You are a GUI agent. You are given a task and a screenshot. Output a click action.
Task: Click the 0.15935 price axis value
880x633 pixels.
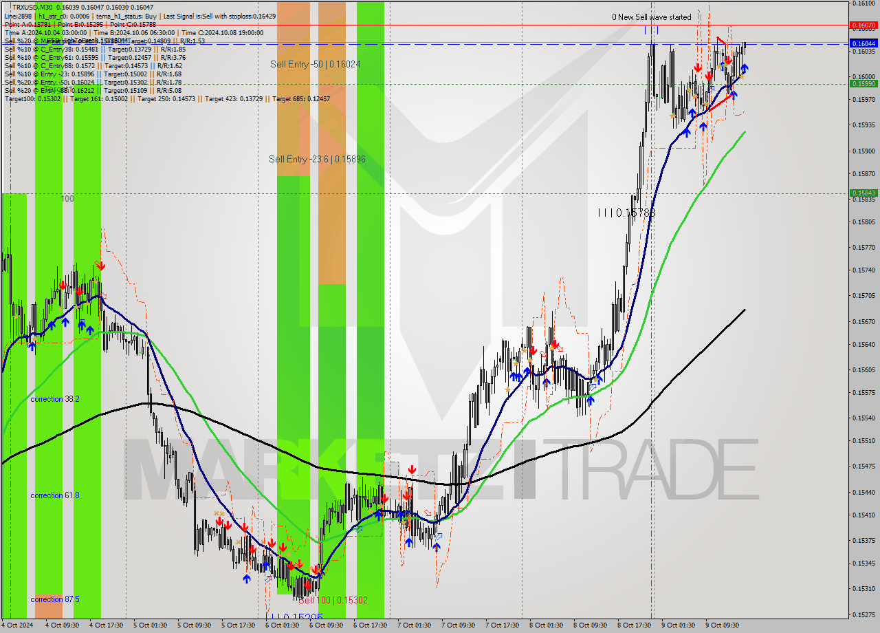coord(863,125)
